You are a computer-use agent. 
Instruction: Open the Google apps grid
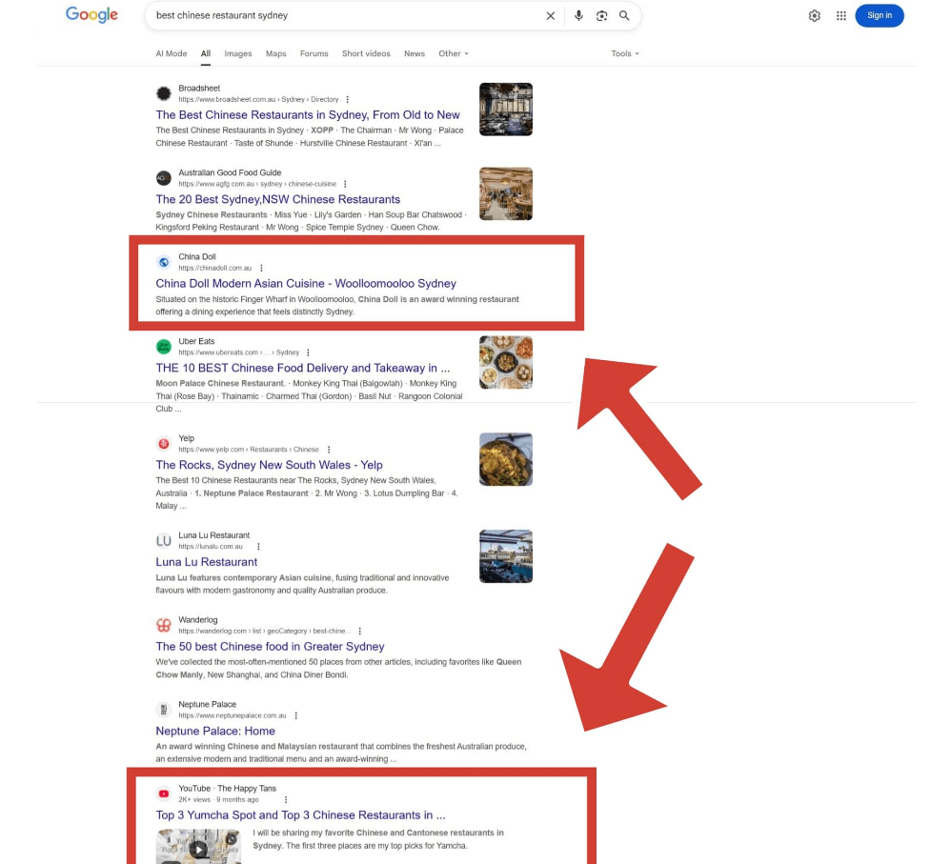click(x=841, y=16)
